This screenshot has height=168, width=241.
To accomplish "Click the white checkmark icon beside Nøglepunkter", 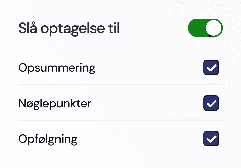I will pos(212,104).
